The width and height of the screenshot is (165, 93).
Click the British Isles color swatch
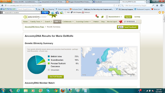(49, 56)
